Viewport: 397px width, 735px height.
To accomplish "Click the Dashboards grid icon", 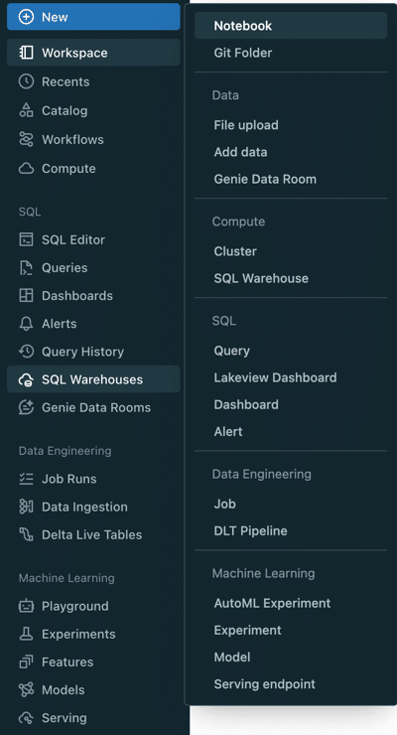I will point(26,295).
